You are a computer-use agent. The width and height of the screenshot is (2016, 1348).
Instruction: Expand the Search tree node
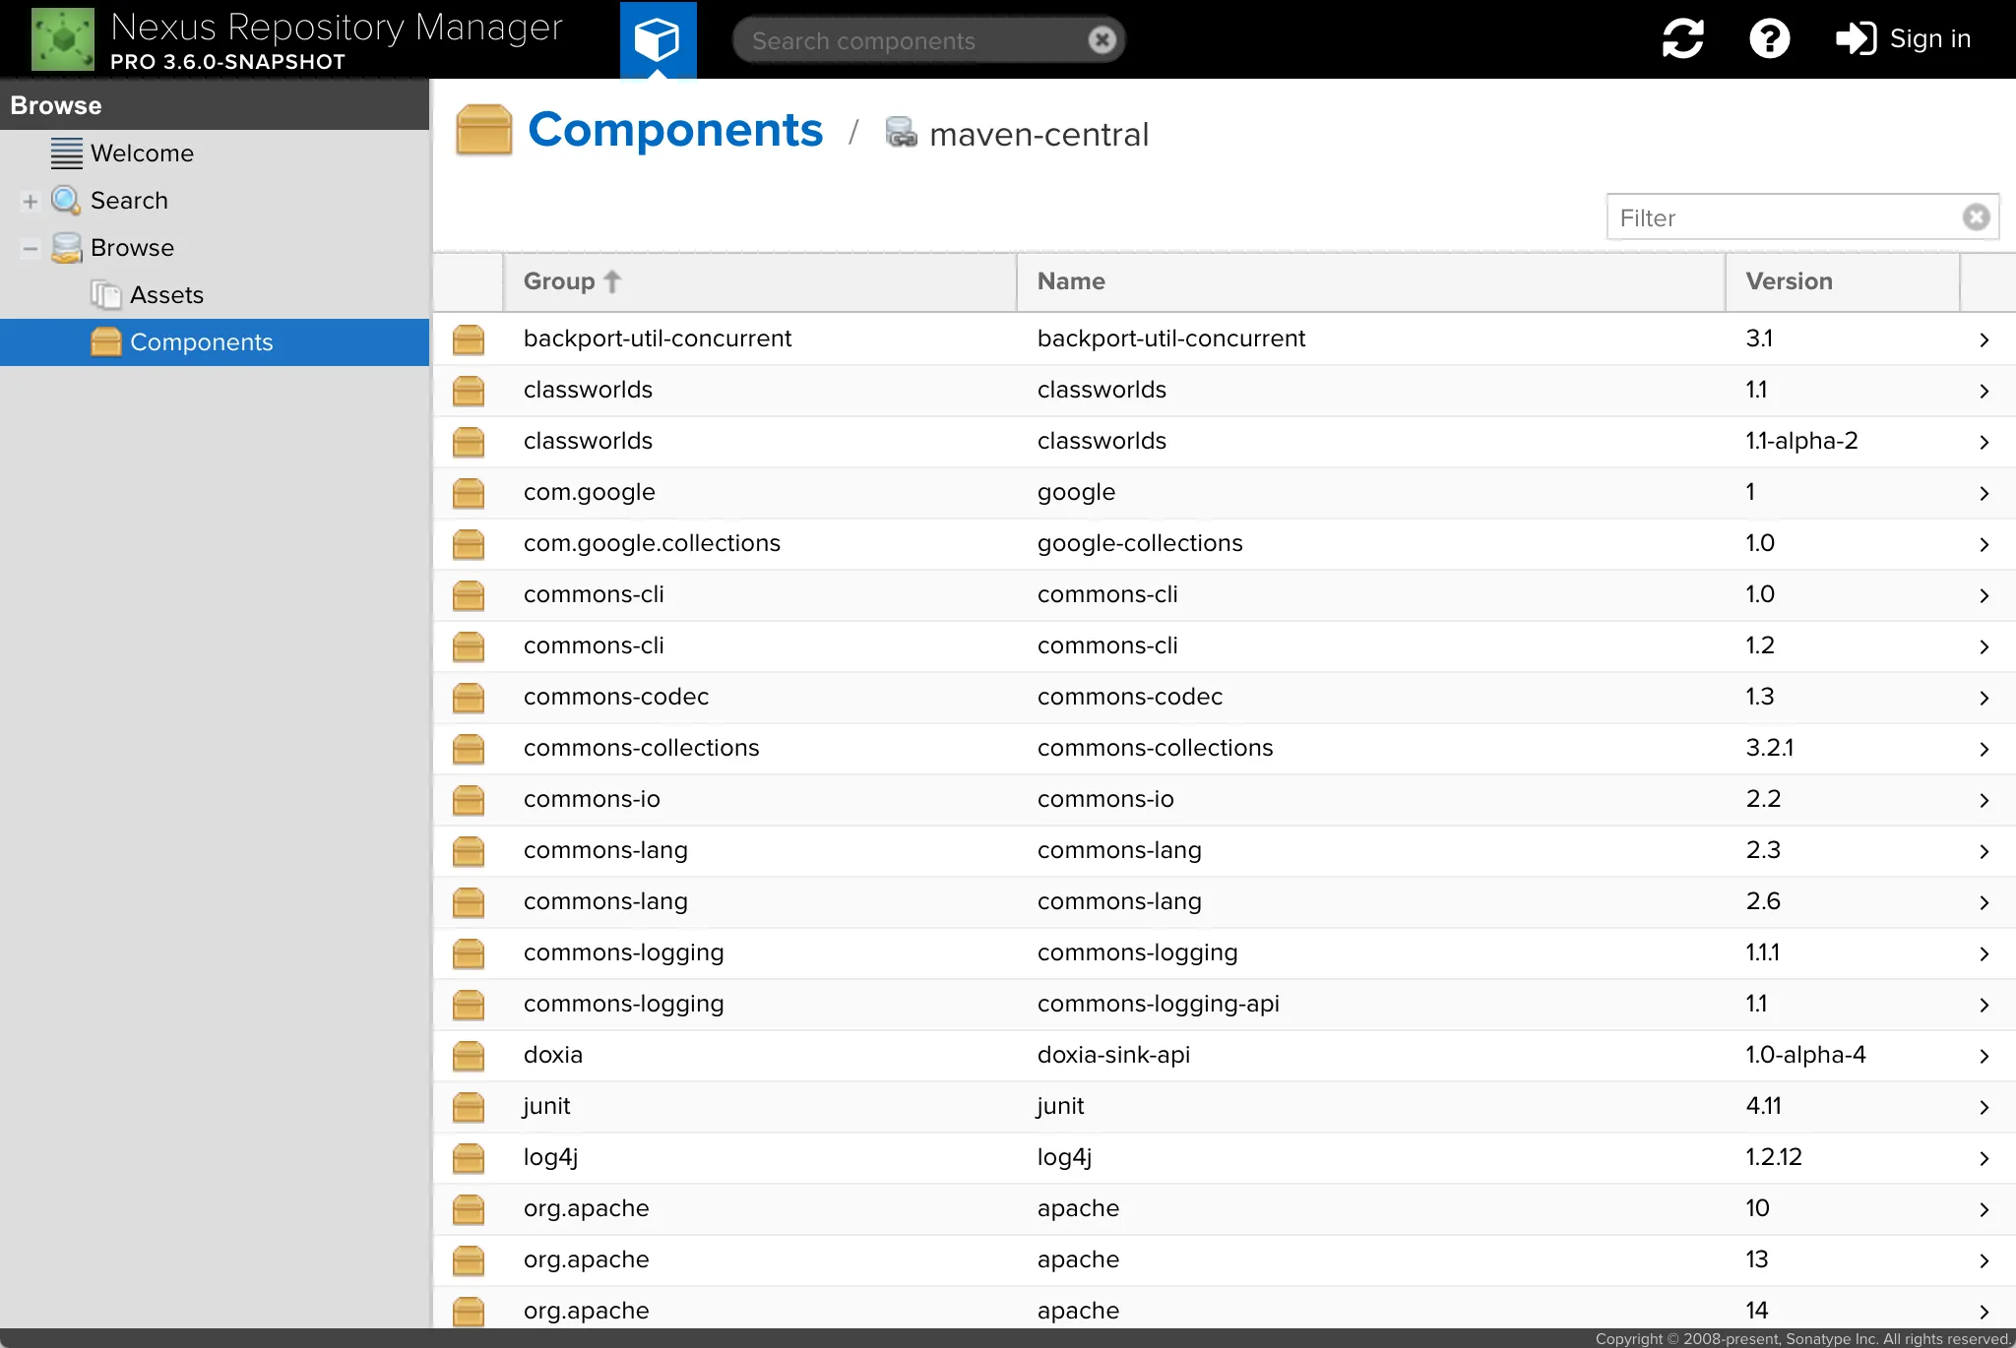(x=30, y=202)
